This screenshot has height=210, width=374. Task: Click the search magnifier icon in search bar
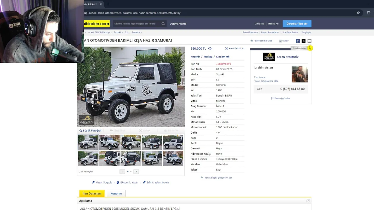(x=163, y=24)
